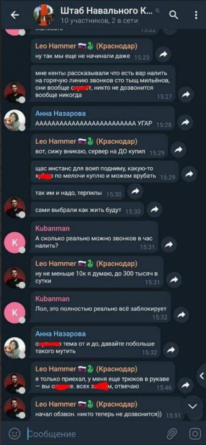Attach a file with the paperclip icon
Image resolution: width=206 pixels, height=445 pixels.
pos(171,434)
